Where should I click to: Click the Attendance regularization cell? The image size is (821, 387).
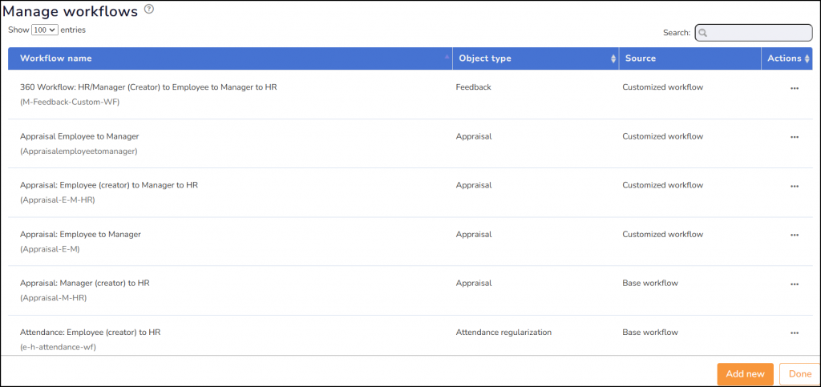tap(504, 332)
